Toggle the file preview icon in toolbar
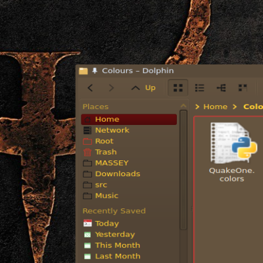Image resolution: width=263 pixels, height=263 pixels. [243, 88]
